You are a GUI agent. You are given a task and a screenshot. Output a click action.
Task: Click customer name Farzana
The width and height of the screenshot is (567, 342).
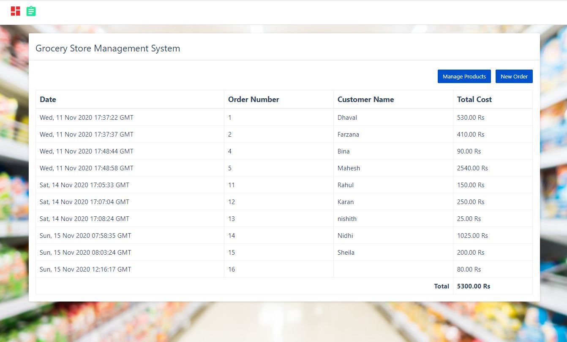click(348, 135)
